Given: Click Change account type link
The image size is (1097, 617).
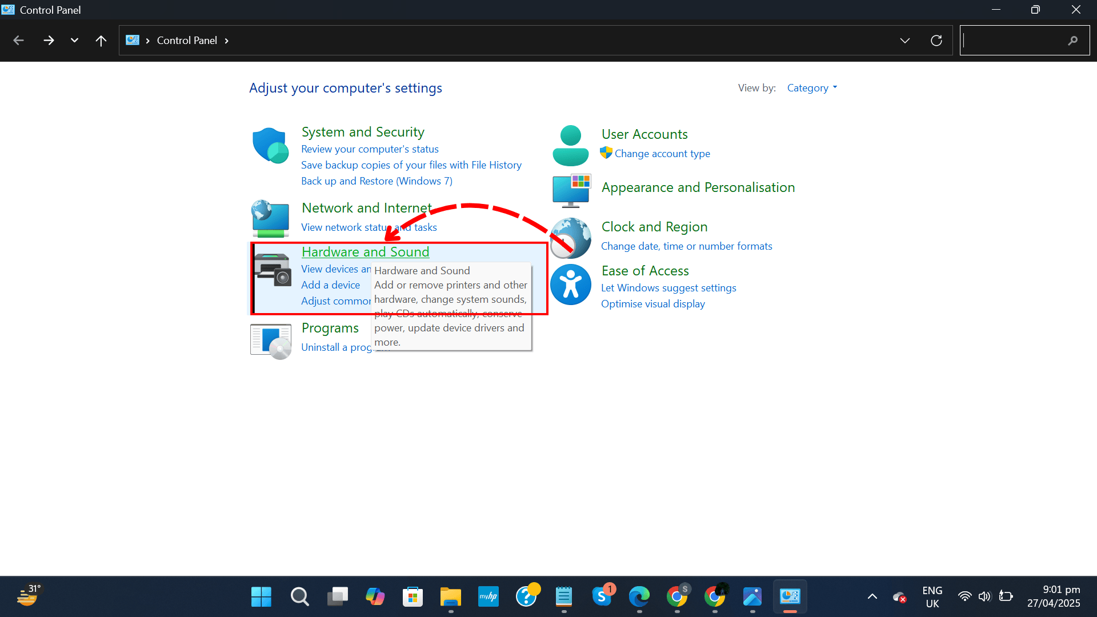Looking at the screenshot, I should point(662,154).
